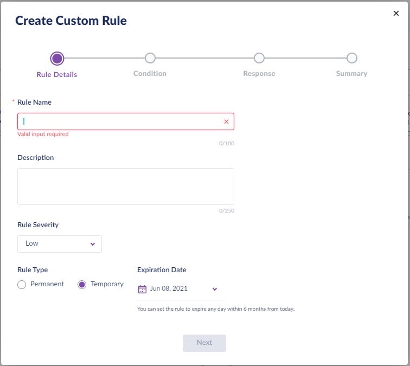Go to the Condition step label
410x366 pixels.
[x=150, y=74]
